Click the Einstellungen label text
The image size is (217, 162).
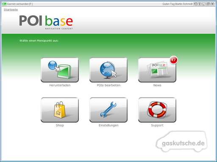[x=108, y=125]
